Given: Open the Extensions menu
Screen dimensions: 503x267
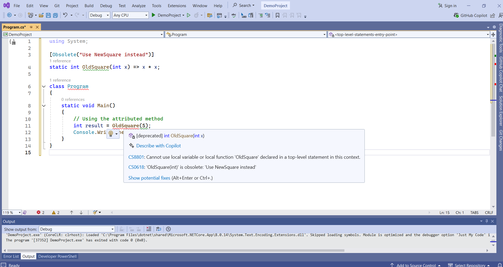Looking at the screenshot, I should tap(177, 6).
